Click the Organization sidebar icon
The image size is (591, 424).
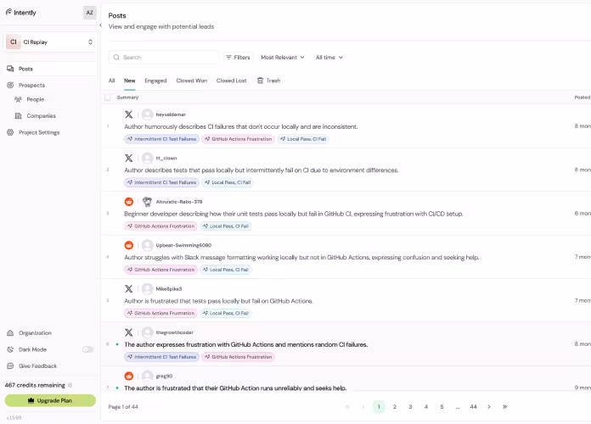pyautogui.click(x=10, y=333)
